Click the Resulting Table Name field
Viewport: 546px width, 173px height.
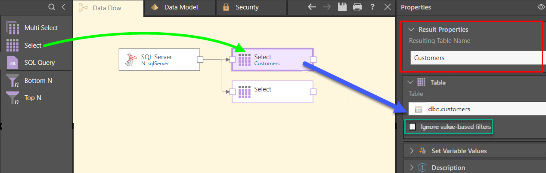pyautogui.click(x=476, y=58)
